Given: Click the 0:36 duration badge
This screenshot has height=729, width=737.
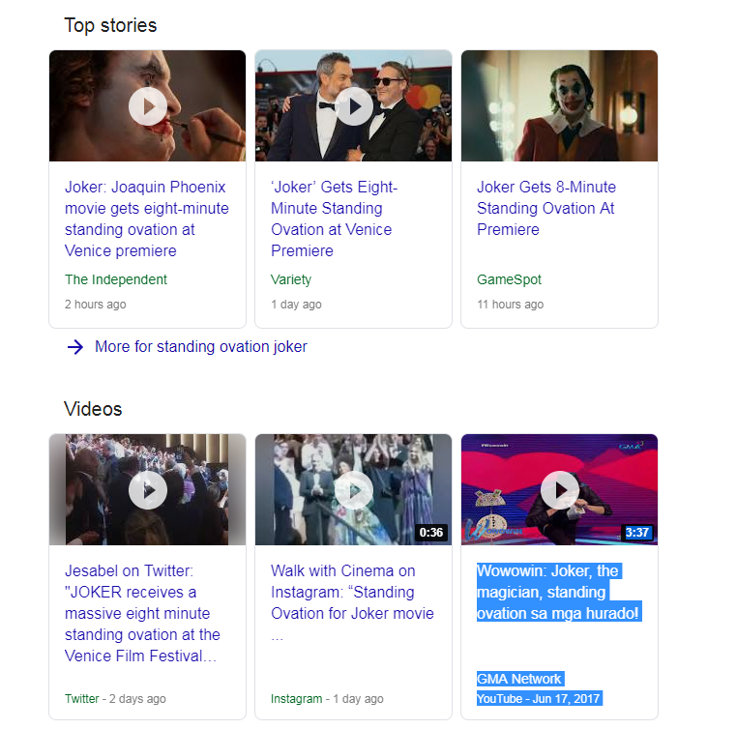Looking at the screenshot, I should (x=431, y=533).
